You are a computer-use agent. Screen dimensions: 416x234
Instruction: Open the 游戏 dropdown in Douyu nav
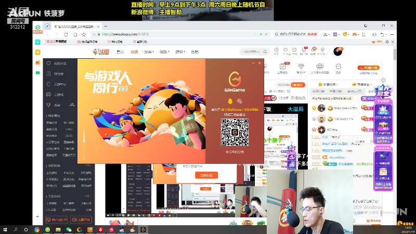coord(180,51)
